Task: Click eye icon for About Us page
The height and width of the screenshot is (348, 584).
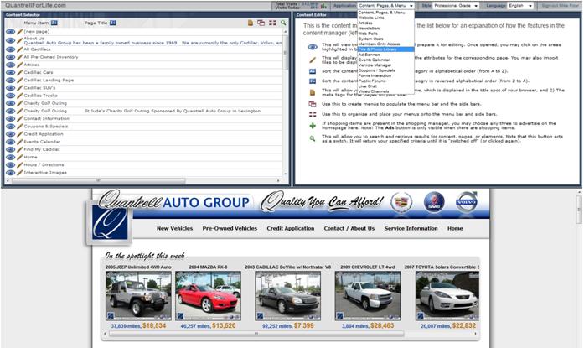Action: tap(10, 40)
